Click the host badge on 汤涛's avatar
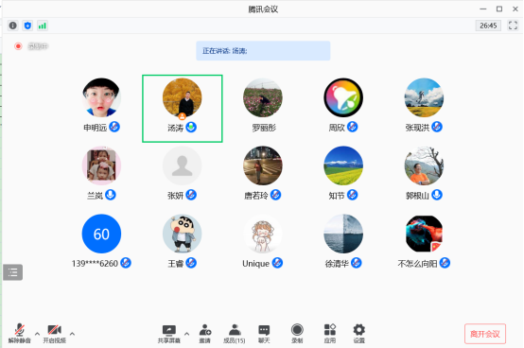524x348 pixels. coord(183,116)
